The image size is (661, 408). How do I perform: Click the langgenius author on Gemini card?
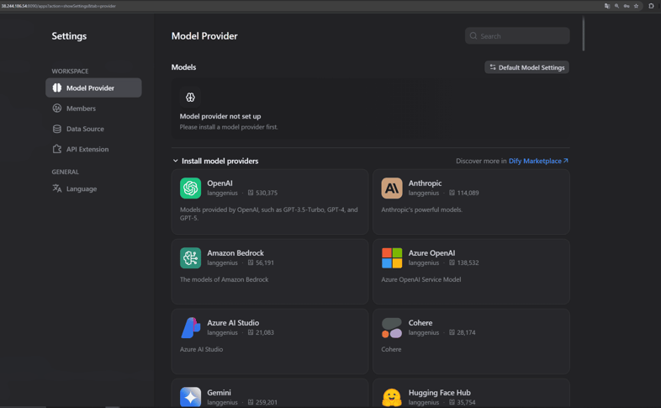point(222,402)
